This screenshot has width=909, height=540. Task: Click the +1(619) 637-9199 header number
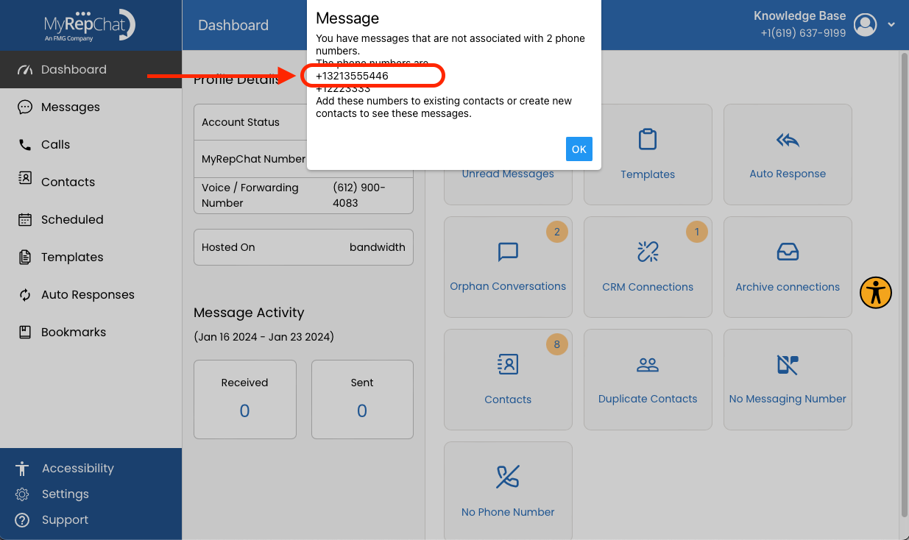point(803,33)
